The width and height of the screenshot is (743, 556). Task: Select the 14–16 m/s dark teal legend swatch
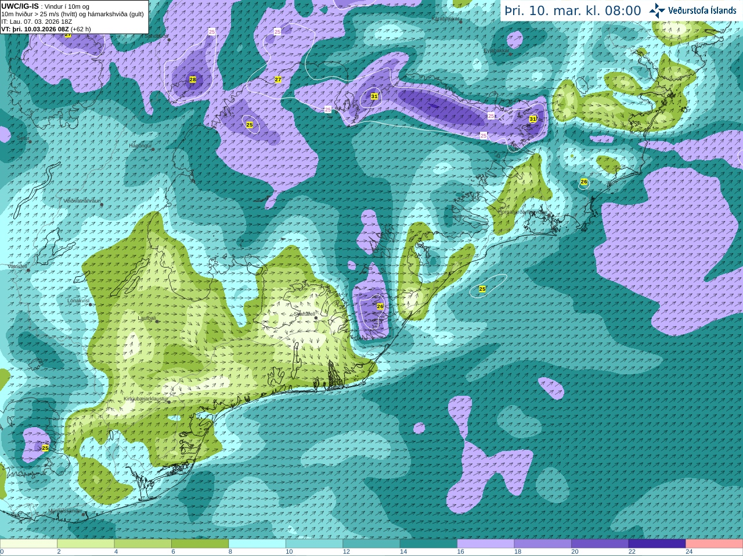(428, 544)
